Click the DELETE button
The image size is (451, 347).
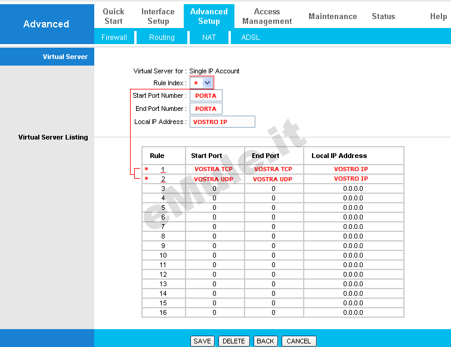coord(234,341)
